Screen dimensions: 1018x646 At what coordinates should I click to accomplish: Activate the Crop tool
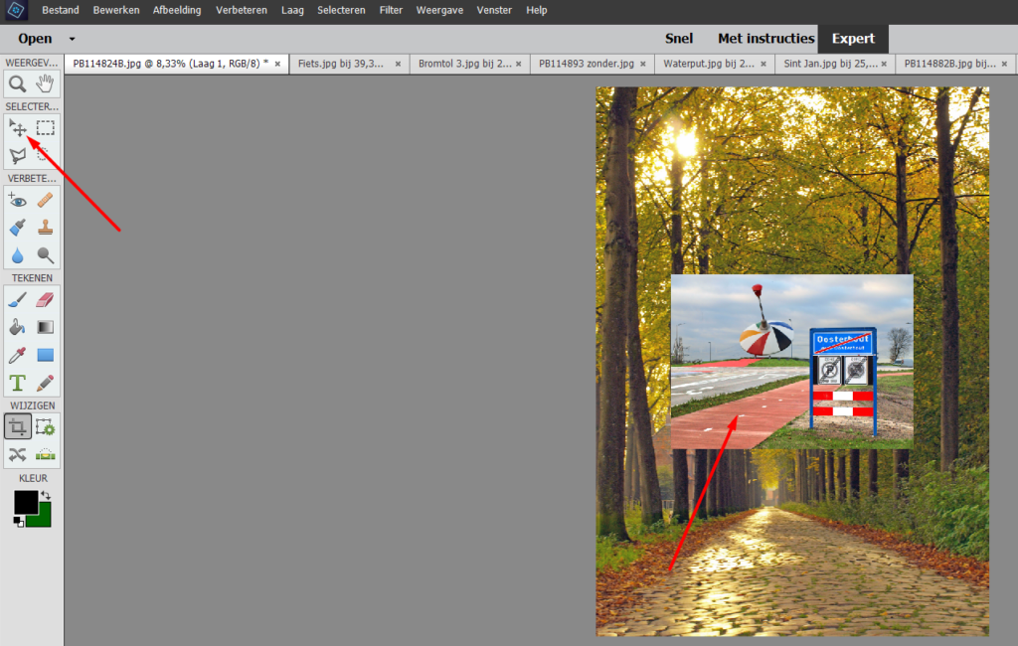click(x=18, y=427)
